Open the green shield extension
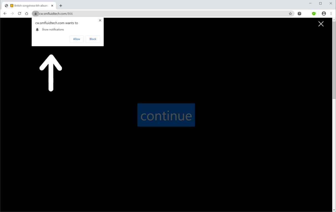The height and width of the screenshot is (212, 336). 314,14
